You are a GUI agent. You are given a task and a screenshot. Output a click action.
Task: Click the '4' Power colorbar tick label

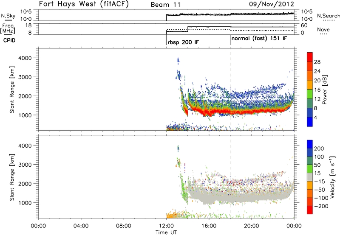tap(315, 117)
